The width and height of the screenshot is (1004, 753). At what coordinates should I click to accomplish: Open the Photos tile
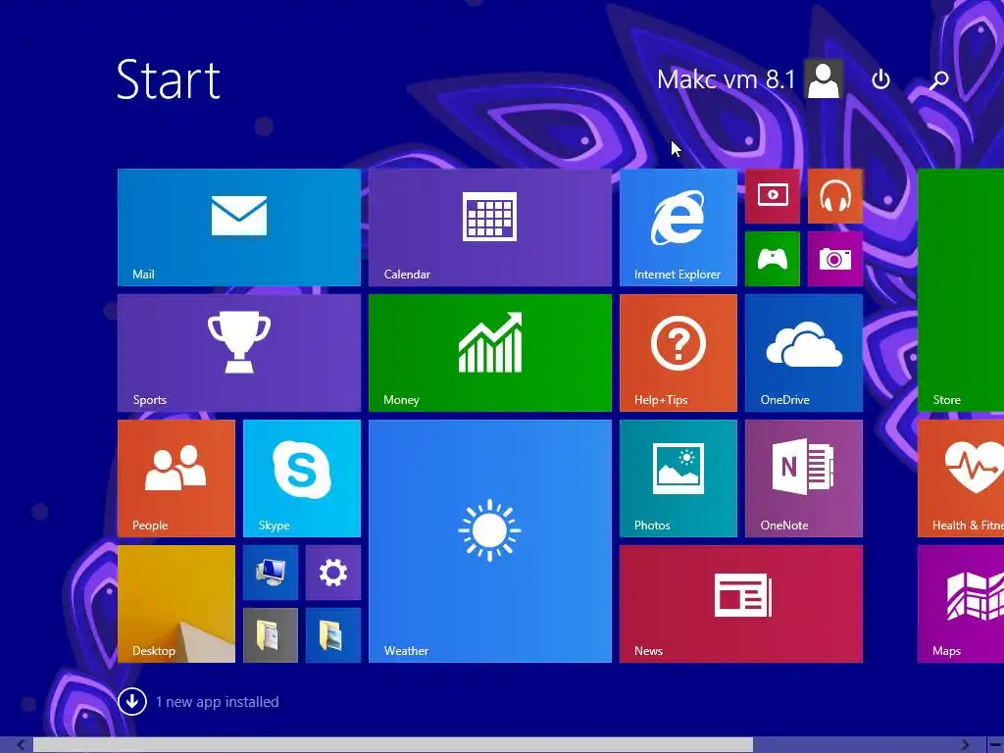[x=678, y=478]
